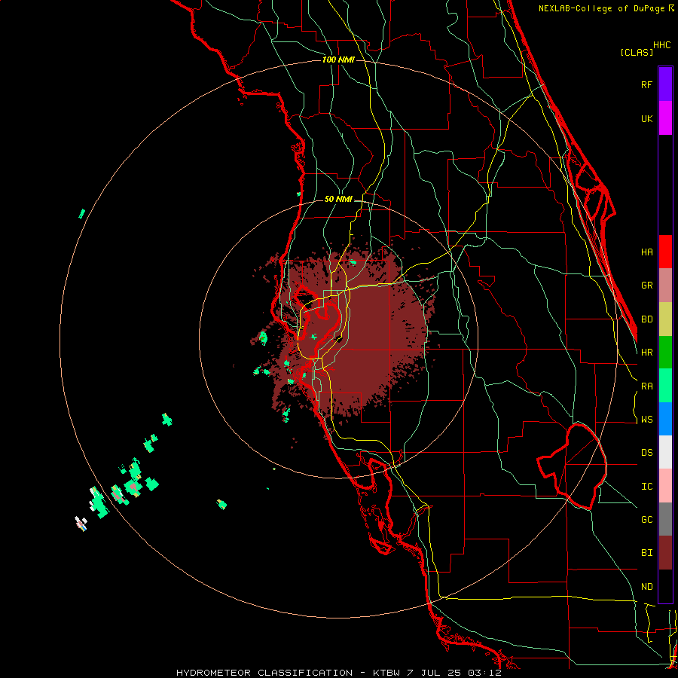Click the gray GC legend color swatch
678x678 pixels.
point(665,519)
